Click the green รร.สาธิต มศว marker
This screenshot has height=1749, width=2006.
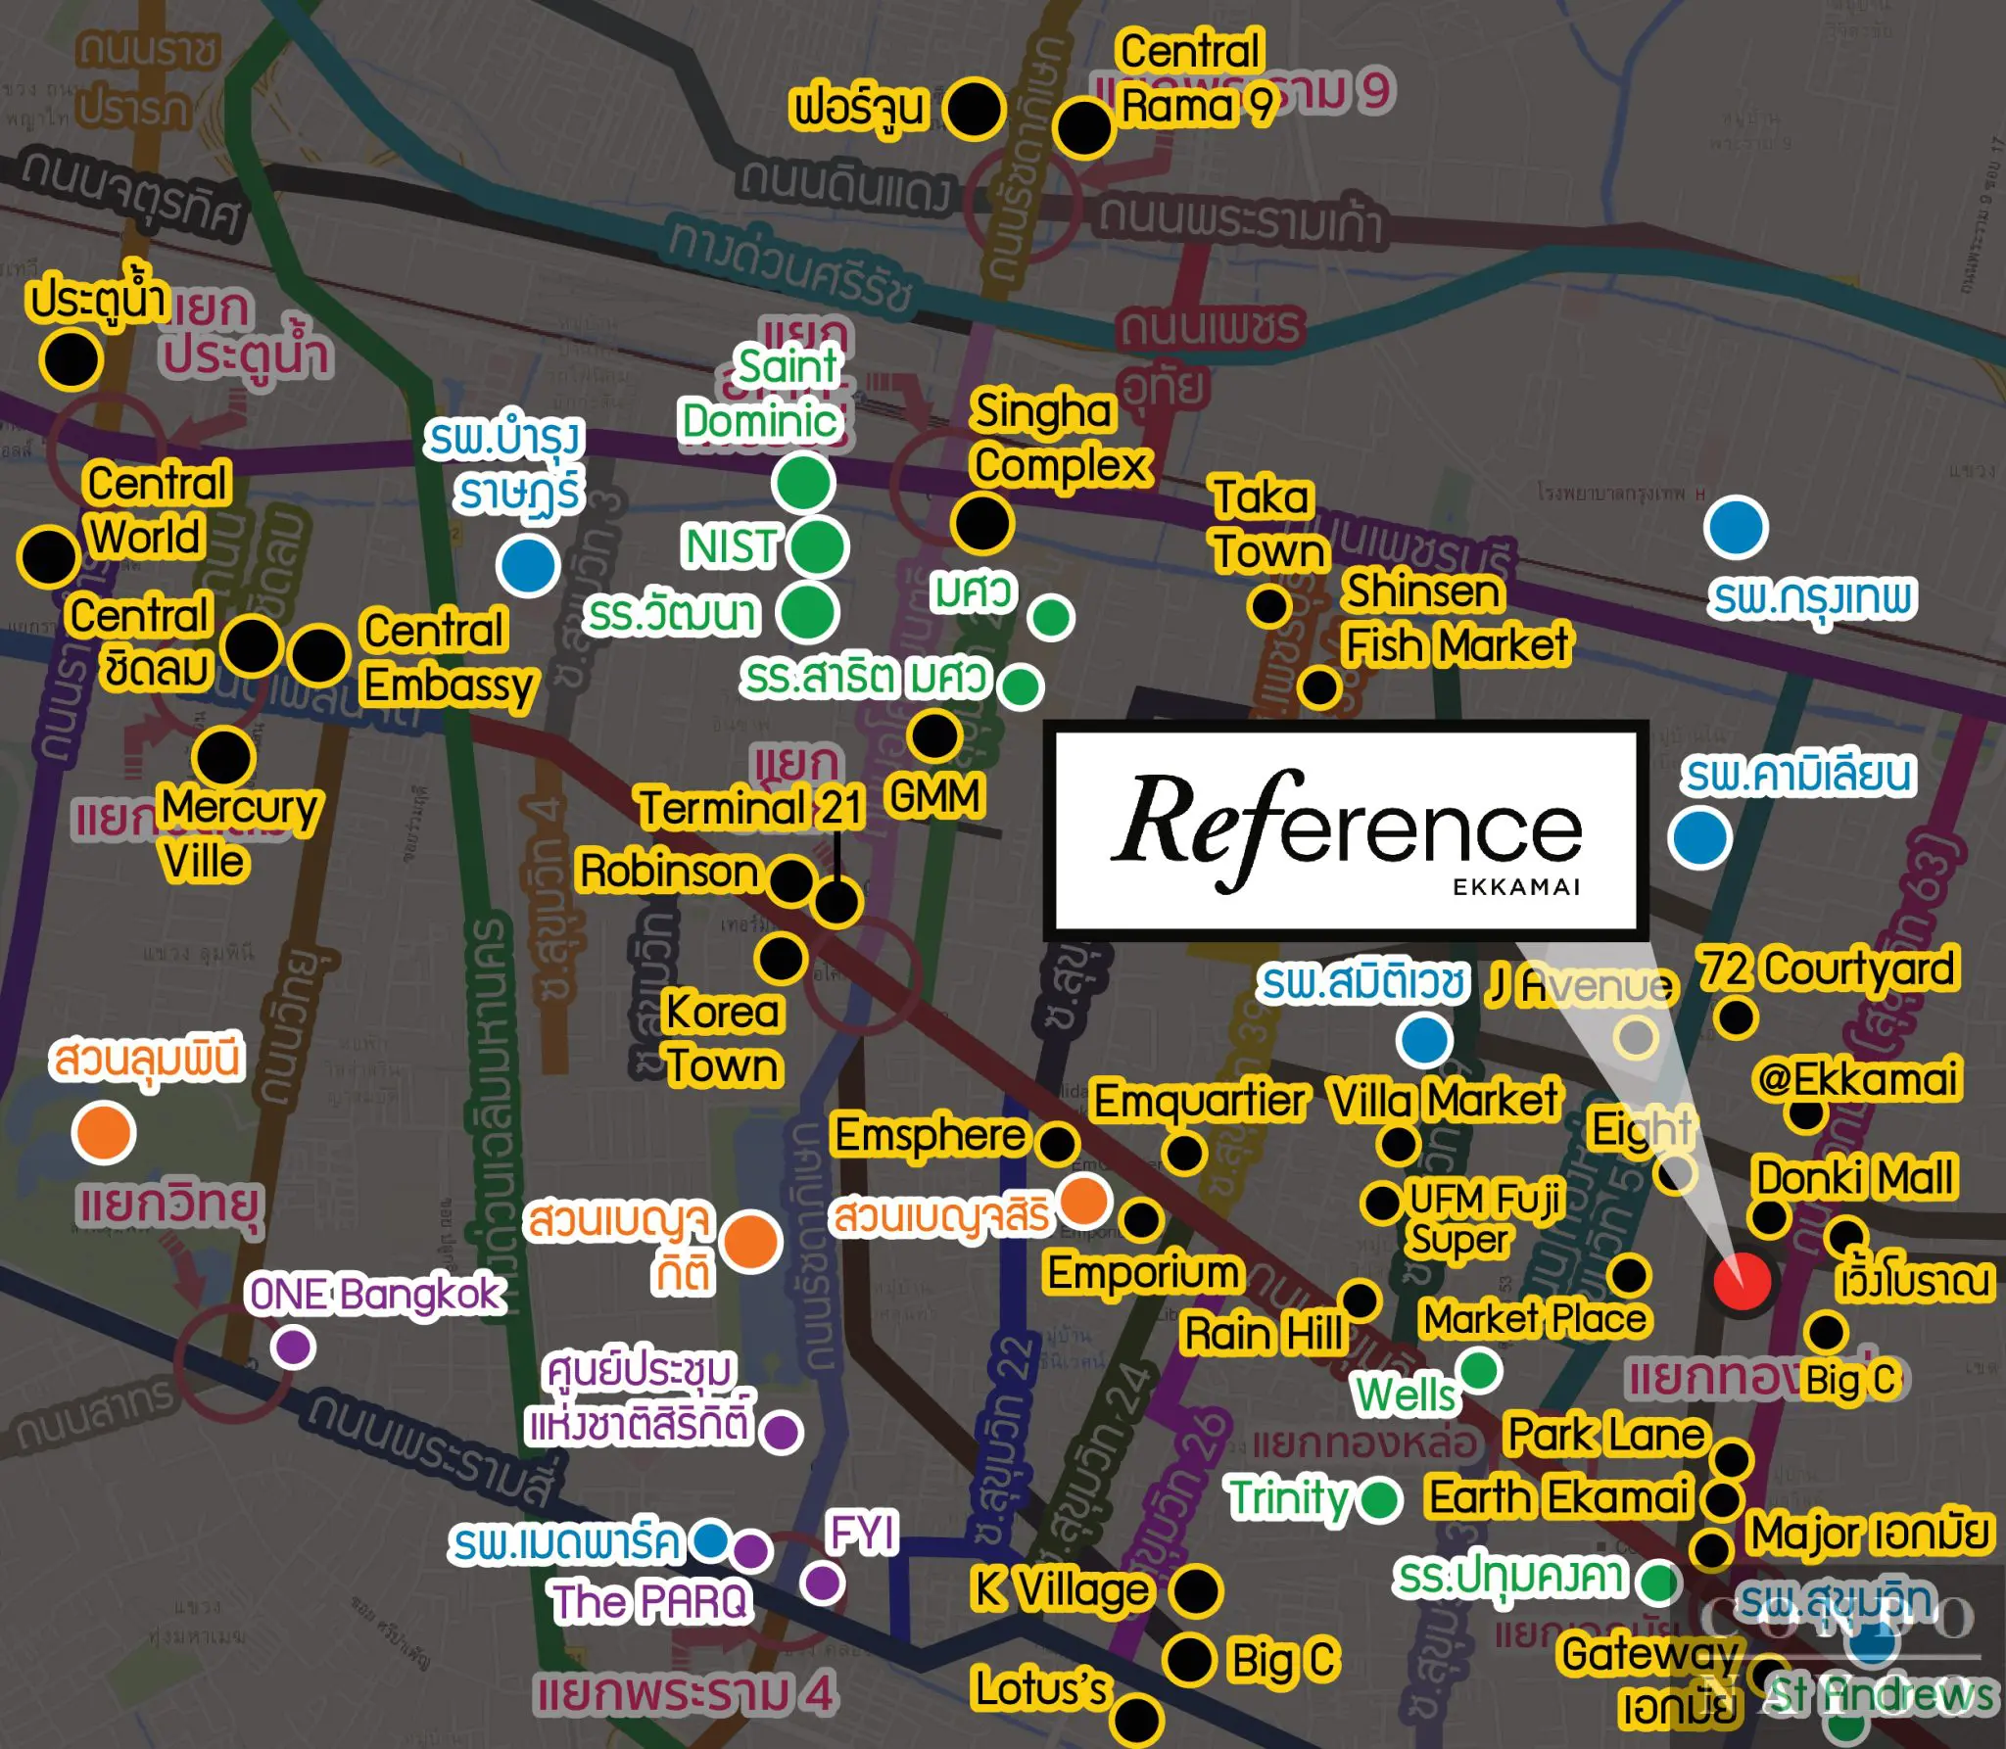[1021, 685]
